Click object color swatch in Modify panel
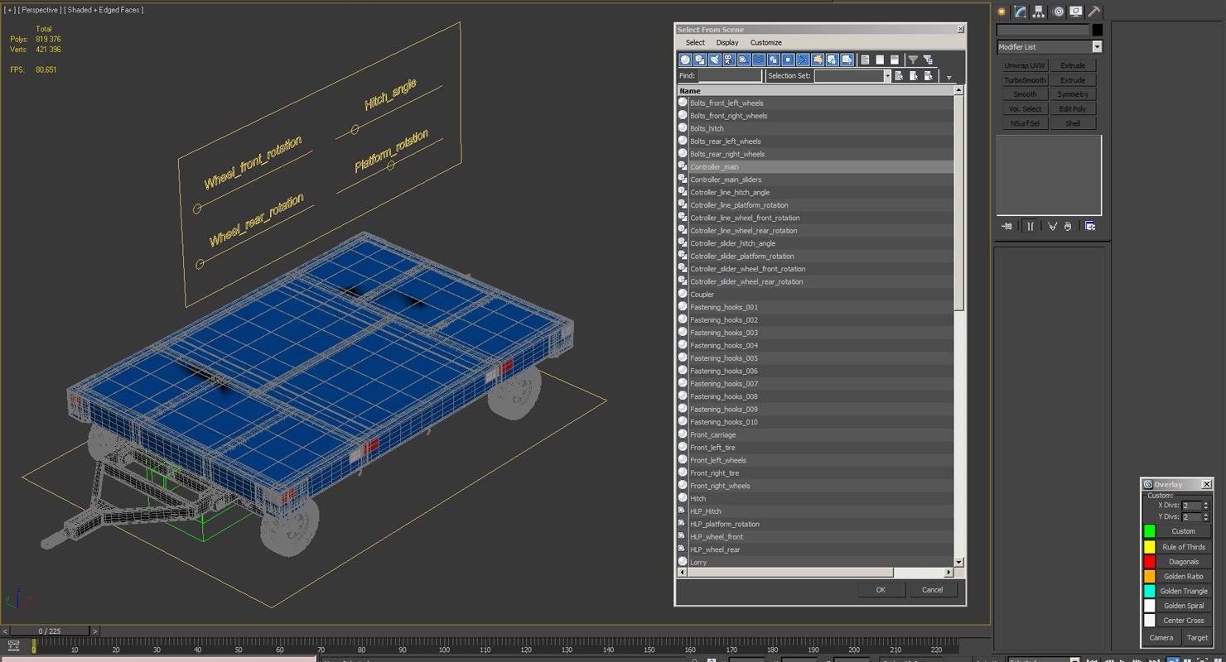The width and height of the screenshot is (1226, 662). 1097,30
